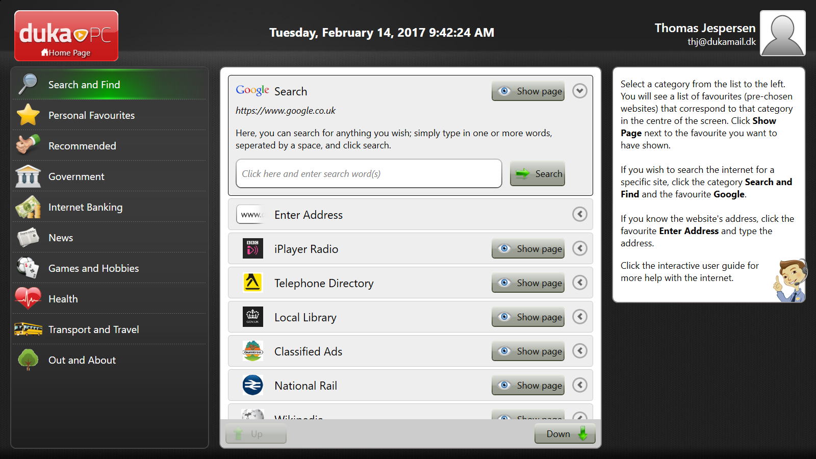816x459 pixels.
Task: Collapse the Google Search favourite panel
Action: pyautogui.click(x=579, y=91)
